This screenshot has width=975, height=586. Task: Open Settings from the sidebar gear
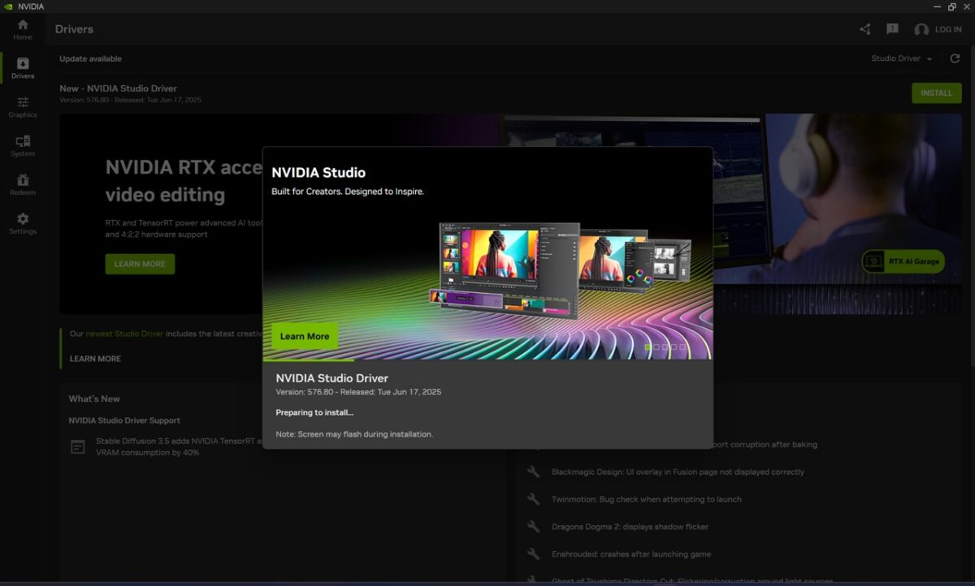[23, 224]
